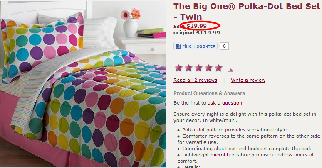322x168 pixels.
Task: Click 'Write a review' link
Action: pyautogui.click(x=248, y=80)
